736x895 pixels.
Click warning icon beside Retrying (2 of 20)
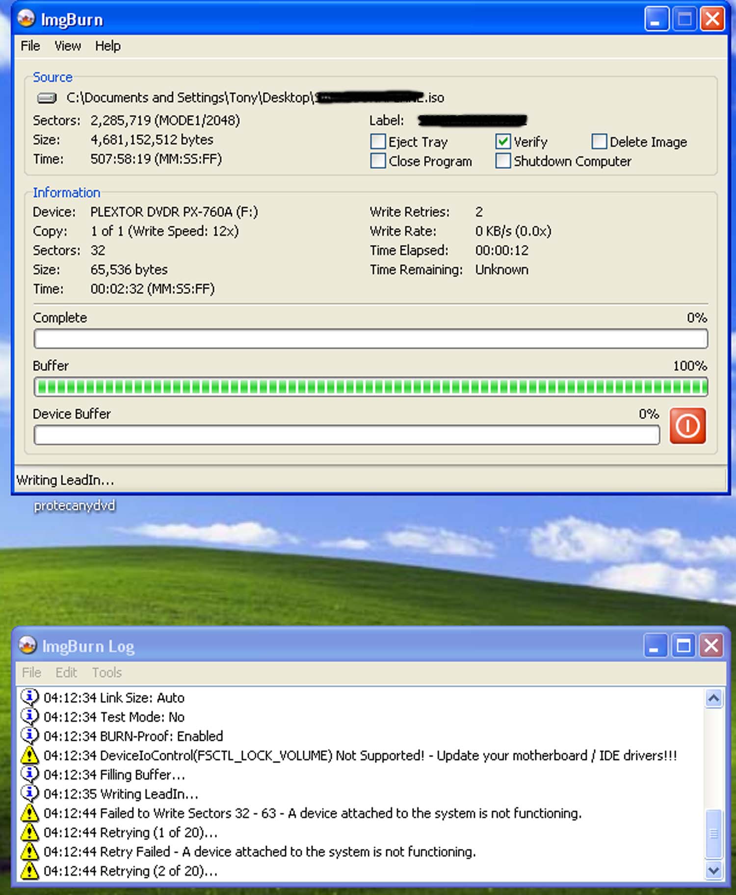coord(29,871)
